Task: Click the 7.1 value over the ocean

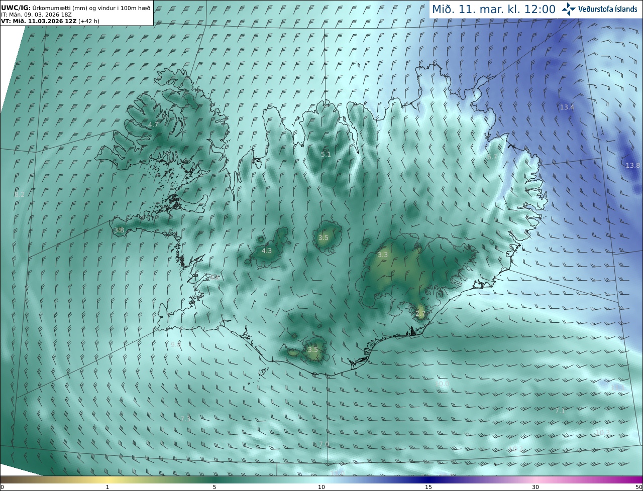Action: click(x=560, y=411)
